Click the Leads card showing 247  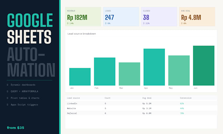point(121,17)
